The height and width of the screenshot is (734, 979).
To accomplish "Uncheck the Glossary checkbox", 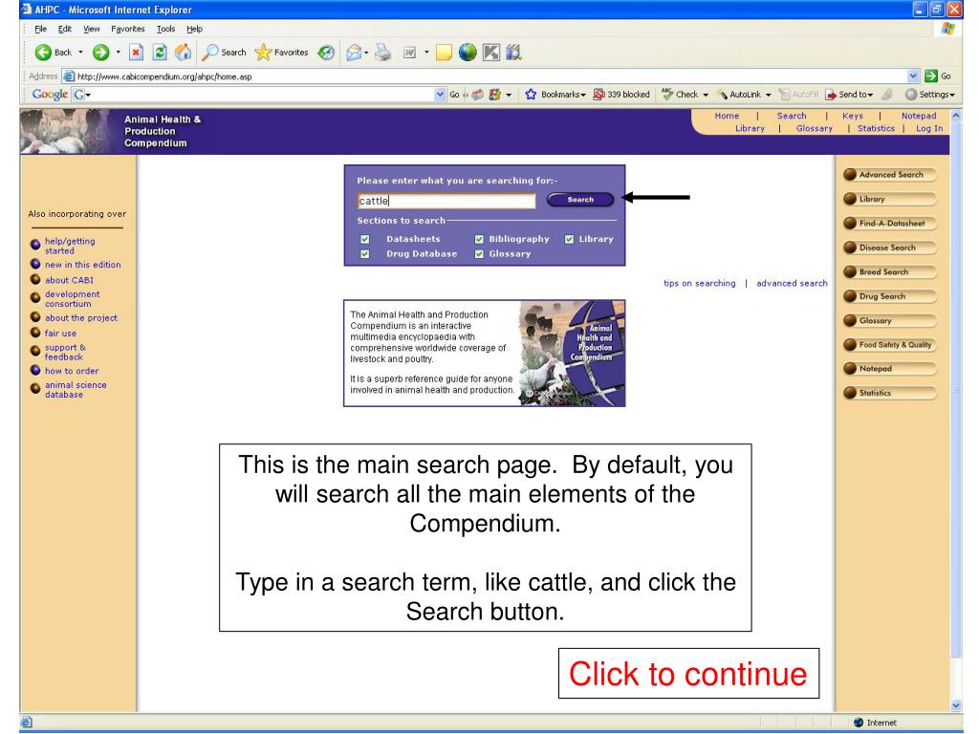I will [479, 254].
